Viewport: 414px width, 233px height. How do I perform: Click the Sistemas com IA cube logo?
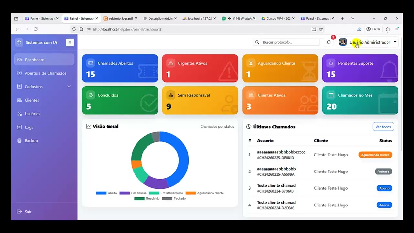(x=19, y=42)
